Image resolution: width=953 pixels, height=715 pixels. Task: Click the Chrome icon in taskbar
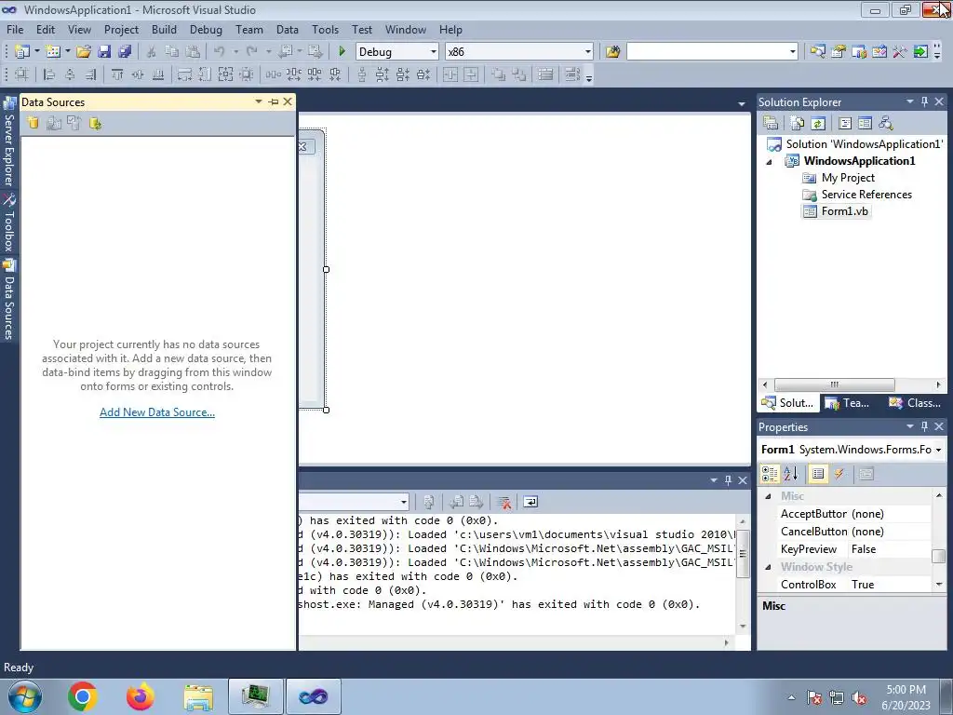click(83, 696)
